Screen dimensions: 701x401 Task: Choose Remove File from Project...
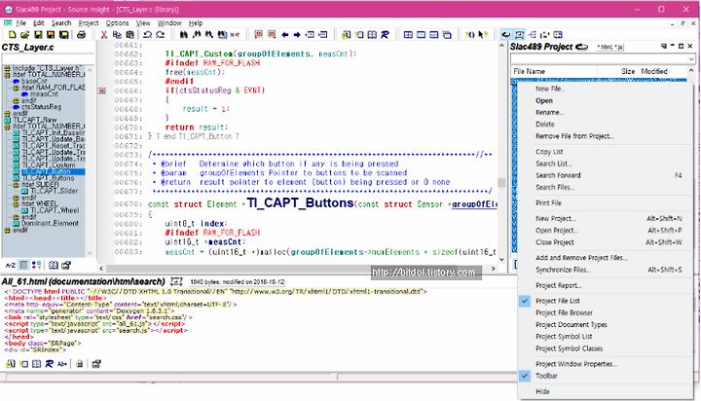[x=574, y=136]
